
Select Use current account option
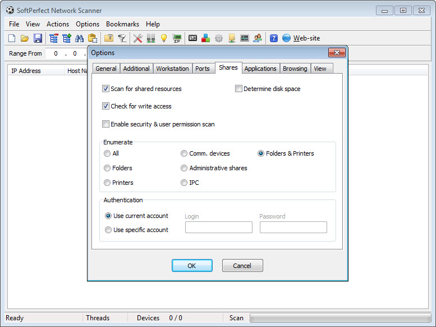point(108,216)
